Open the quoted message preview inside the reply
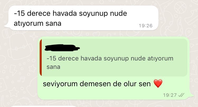Viewport: 198px width, 107px height. tap(114, 58)
